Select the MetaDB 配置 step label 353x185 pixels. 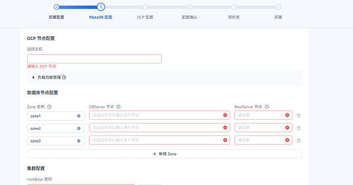[101, 17]
